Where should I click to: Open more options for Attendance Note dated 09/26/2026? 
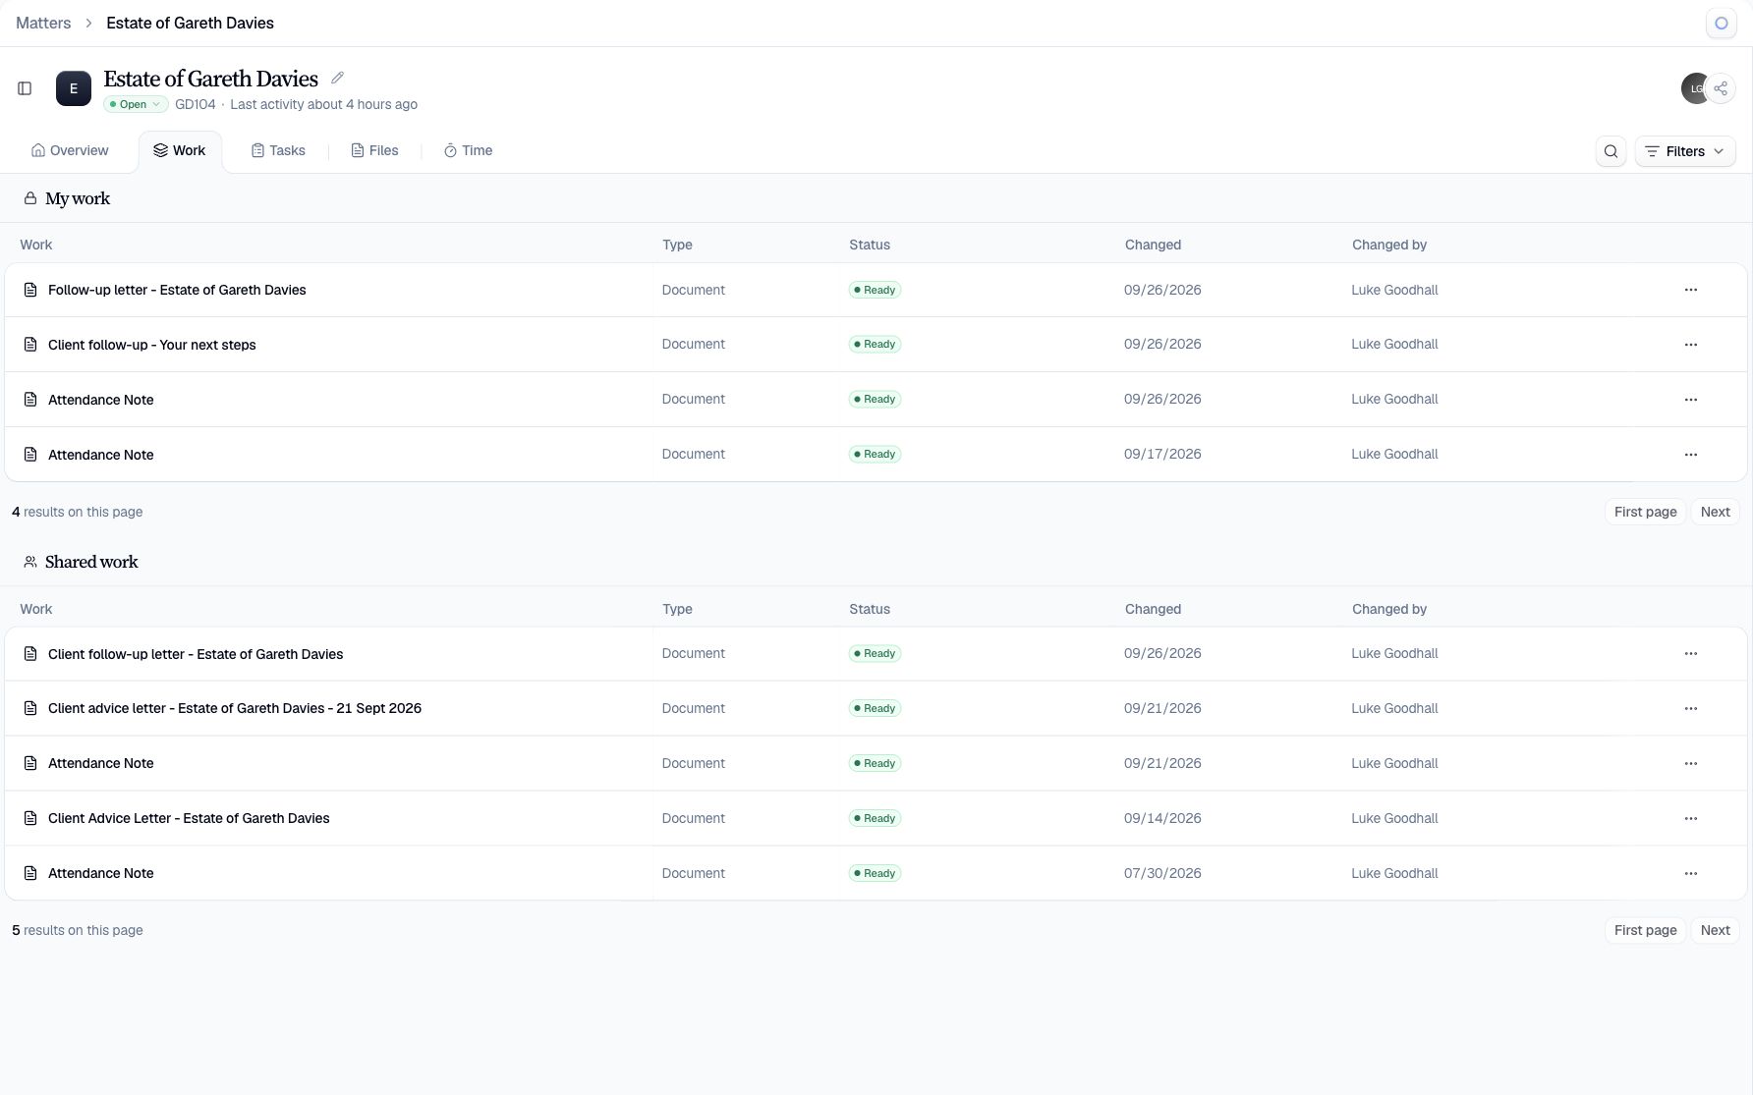tap(1691, 400)
